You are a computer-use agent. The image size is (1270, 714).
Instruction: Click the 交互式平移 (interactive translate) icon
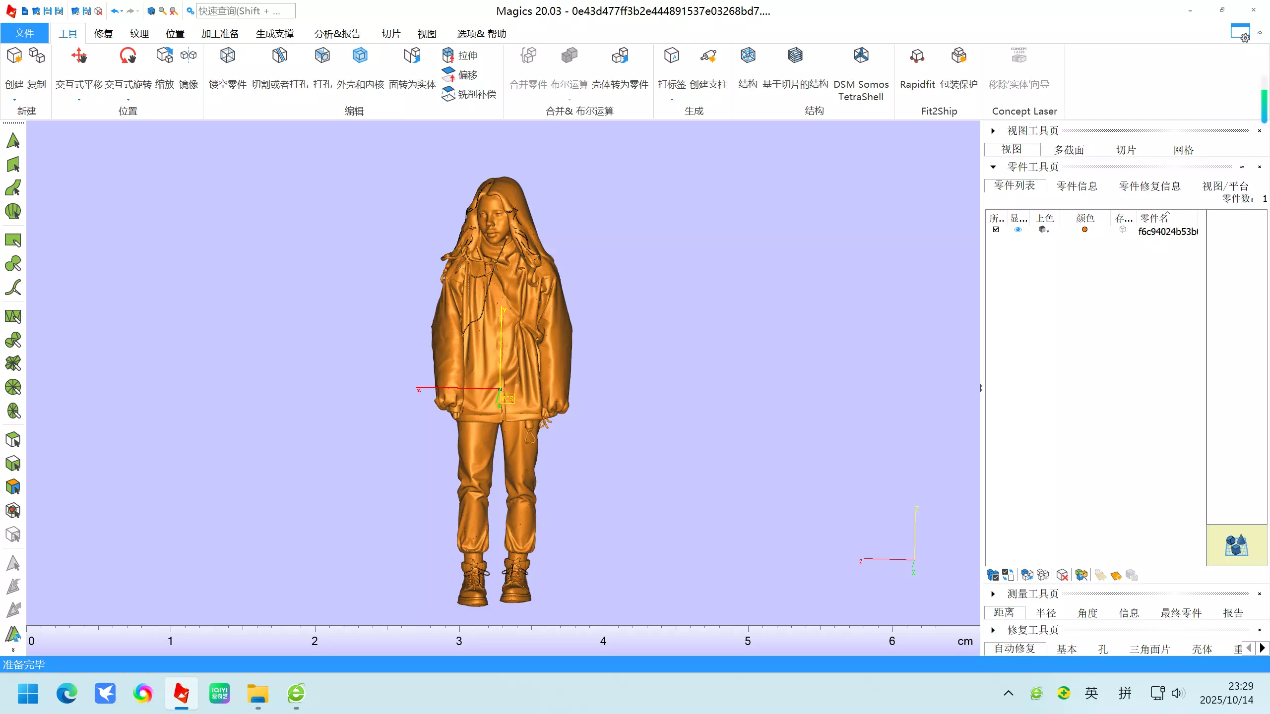(x=79, y=56)
